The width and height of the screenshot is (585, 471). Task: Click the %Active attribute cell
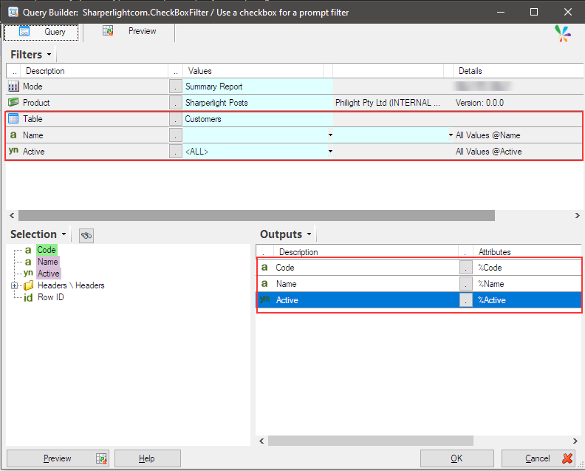pyautogui.click(x=527, y=300)
